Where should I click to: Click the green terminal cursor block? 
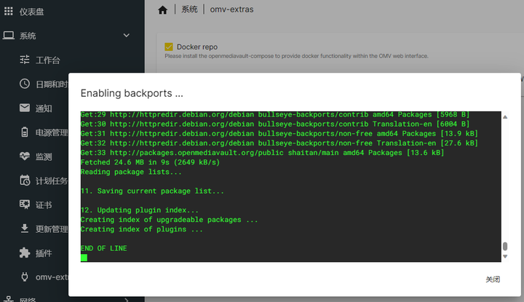coord(84,258)
